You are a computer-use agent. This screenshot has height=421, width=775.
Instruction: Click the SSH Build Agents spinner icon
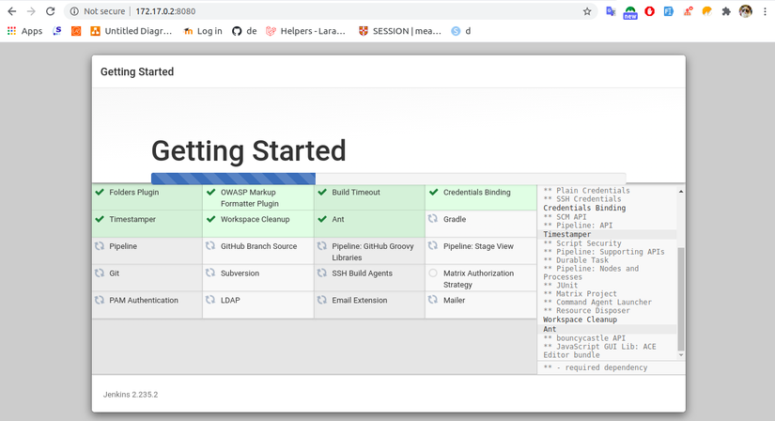pos(322,273)
